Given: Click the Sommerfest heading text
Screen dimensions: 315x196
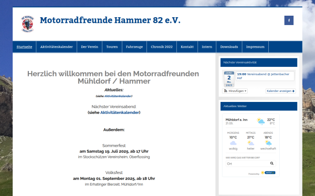Looking at the screenshot, I should [x=114, y=146].
